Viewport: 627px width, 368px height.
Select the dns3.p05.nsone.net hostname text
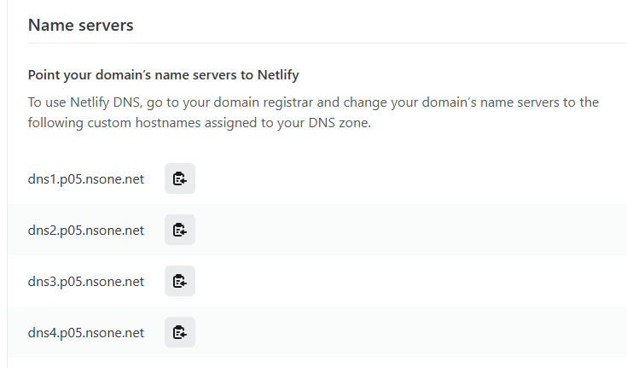[x=86, y=282]
